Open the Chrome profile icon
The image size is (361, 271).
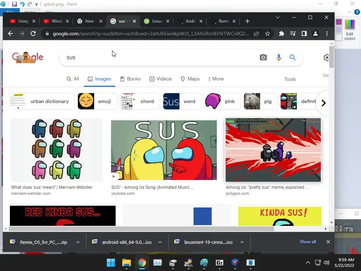click(316, 34)
